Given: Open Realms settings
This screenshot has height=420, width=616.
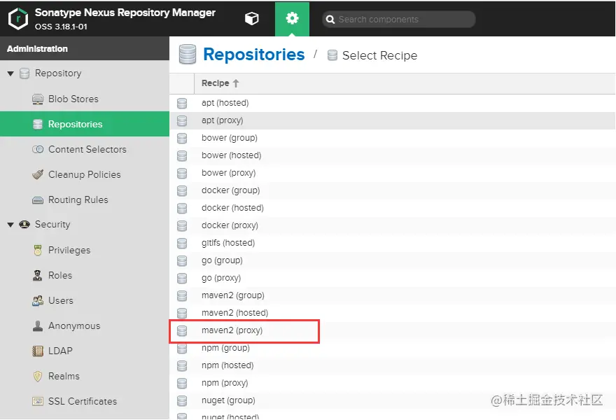Looking at the screenshot, I should pos(85,376).
